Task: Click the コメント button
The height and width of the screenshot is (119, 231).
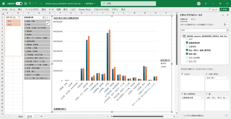Action: tap(213, 9)
